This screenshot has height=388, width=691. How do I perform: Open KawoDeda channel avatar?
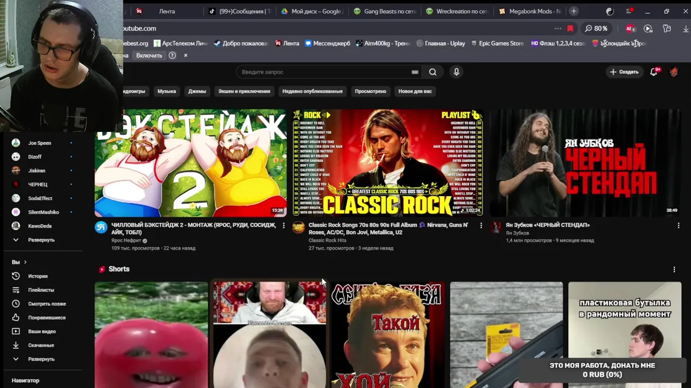tap(16, 226)
